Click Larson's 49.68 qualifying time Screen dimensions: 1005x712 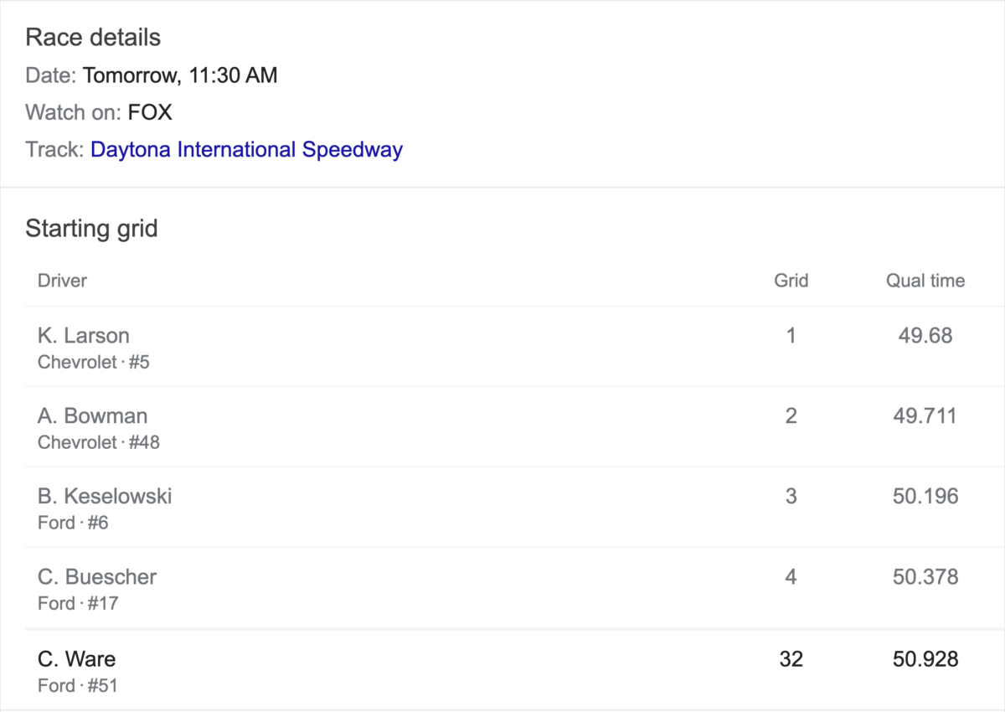(x=925, y=336)
